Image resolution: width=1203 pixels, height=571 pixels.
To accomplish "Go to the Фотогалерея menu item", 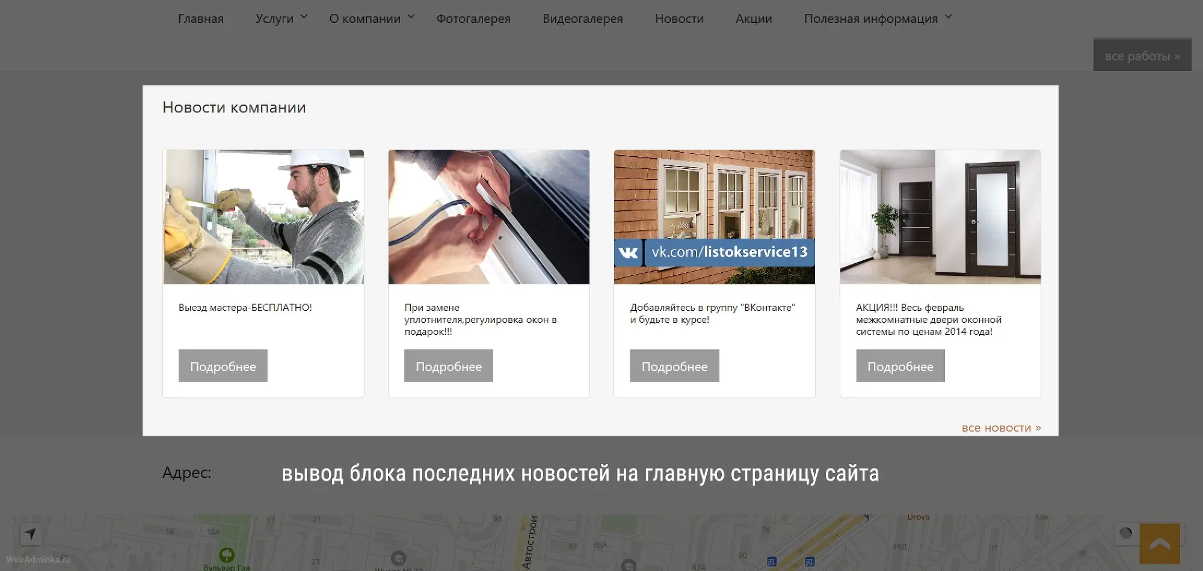I will coord(473,19).
